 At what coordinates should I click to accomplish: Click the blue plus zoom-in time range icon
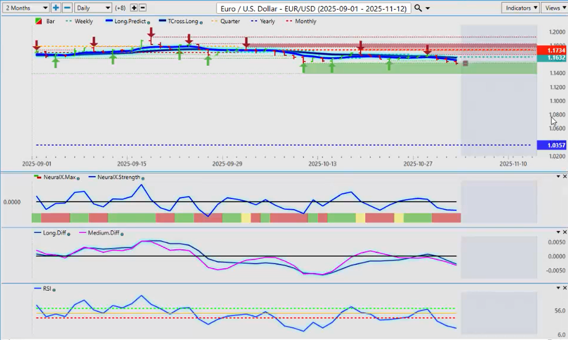pyautogui.click(x=56, y=8)
